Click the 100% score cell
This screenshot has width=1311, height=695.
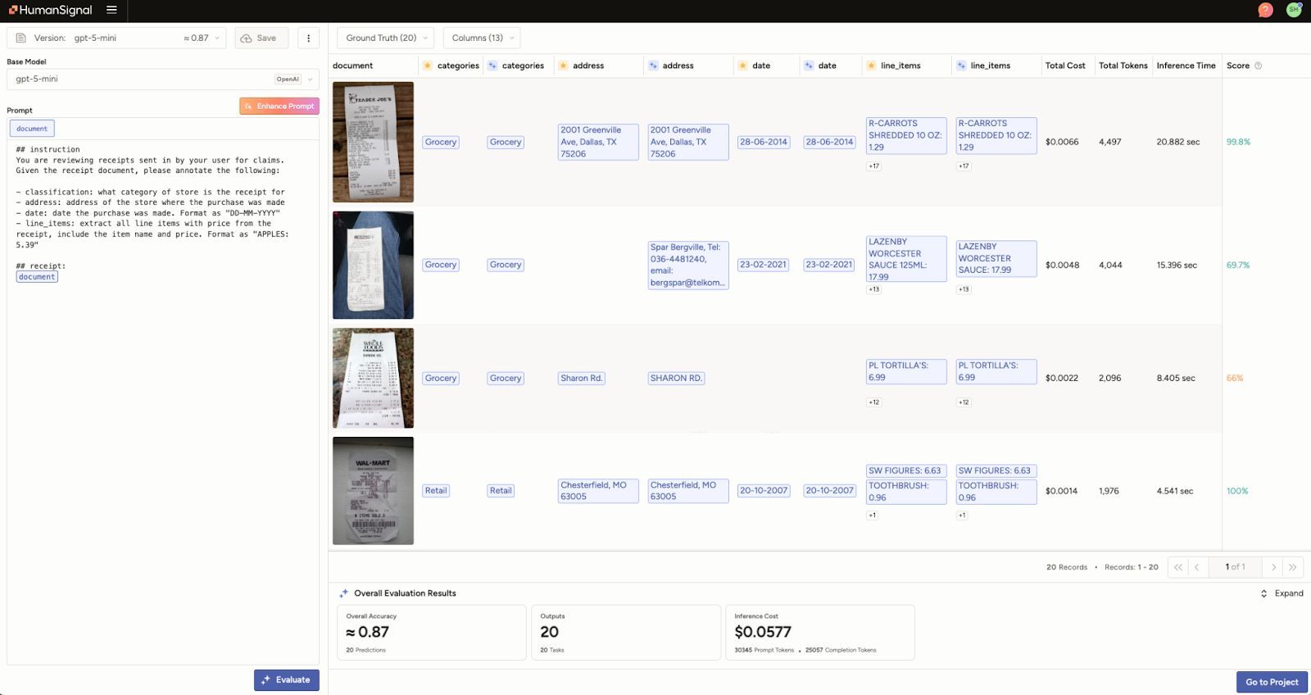[x=1237, y=491]
